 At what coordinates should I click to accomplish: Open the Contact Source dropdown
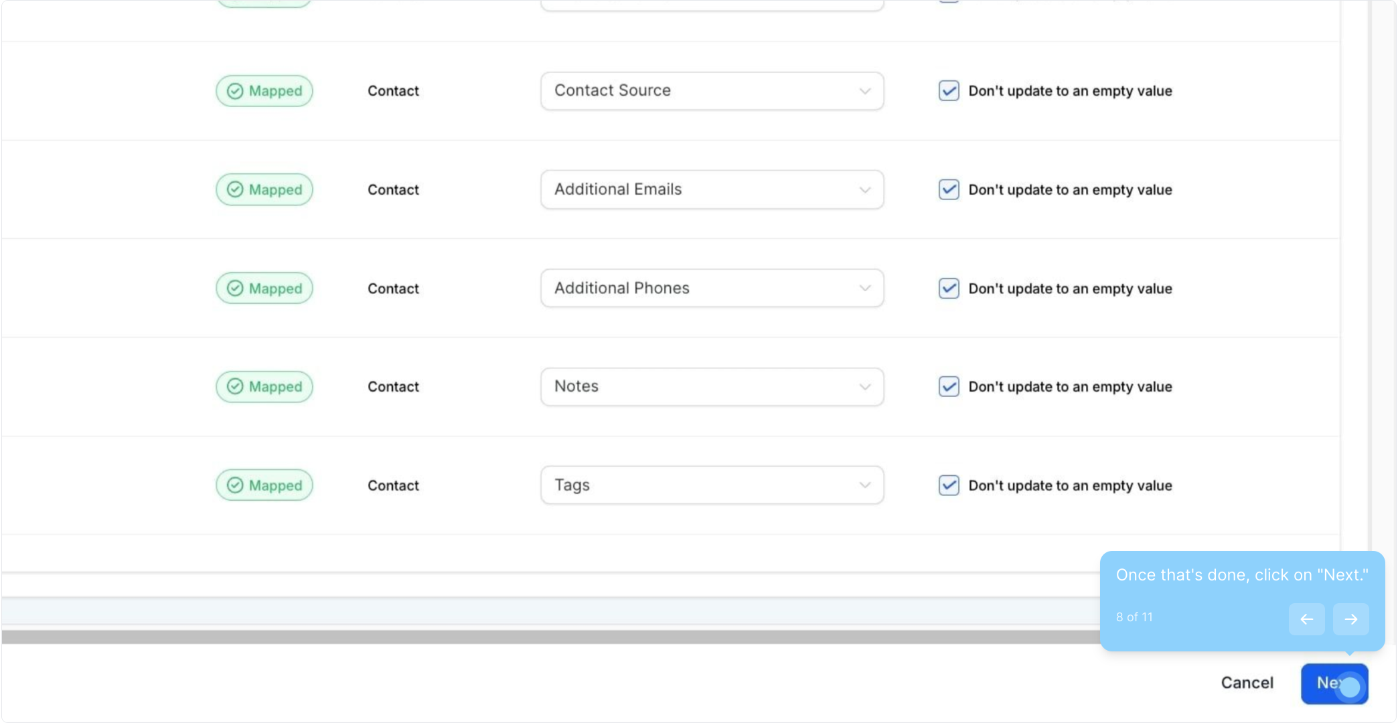(712, 91)
